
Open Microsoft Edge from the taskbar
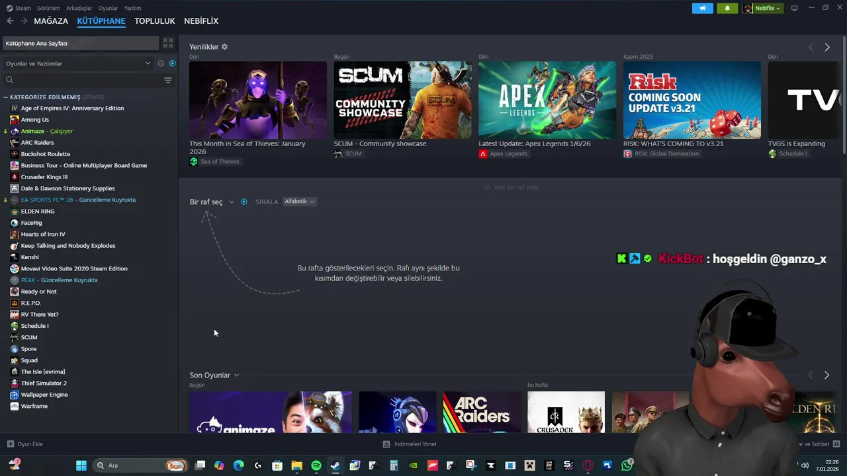(238, 465)
